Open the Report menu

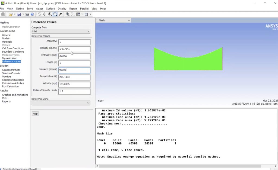pyautogui.click(x=73, y=8)
